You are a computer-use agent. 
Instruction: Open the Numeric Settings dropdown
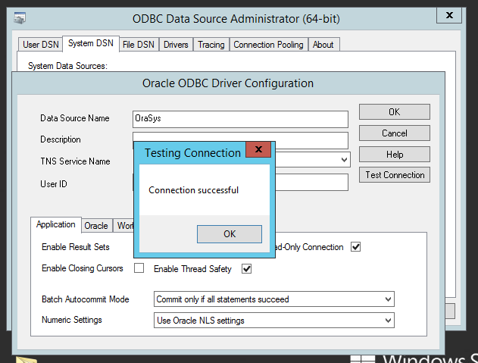pyautogui.click(x=274, y=321)
